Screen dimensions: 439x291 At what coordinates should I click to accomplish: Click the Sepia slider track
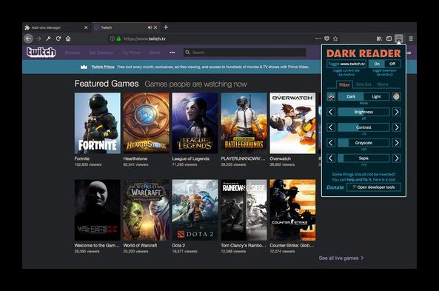[363, 158]
